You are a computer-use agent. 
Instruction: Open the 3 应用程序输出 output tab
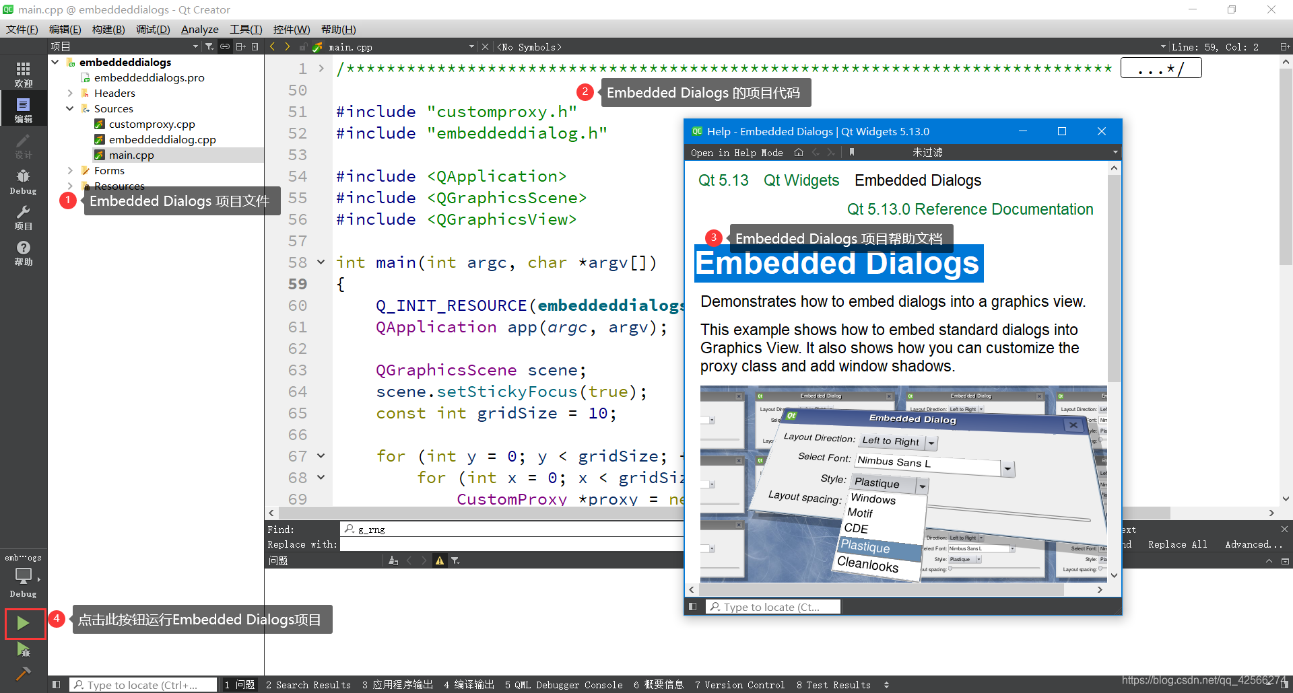397,685
